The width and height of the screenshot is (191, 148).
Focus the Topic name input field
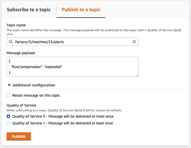pyautogui.click(x=73, y=42)
